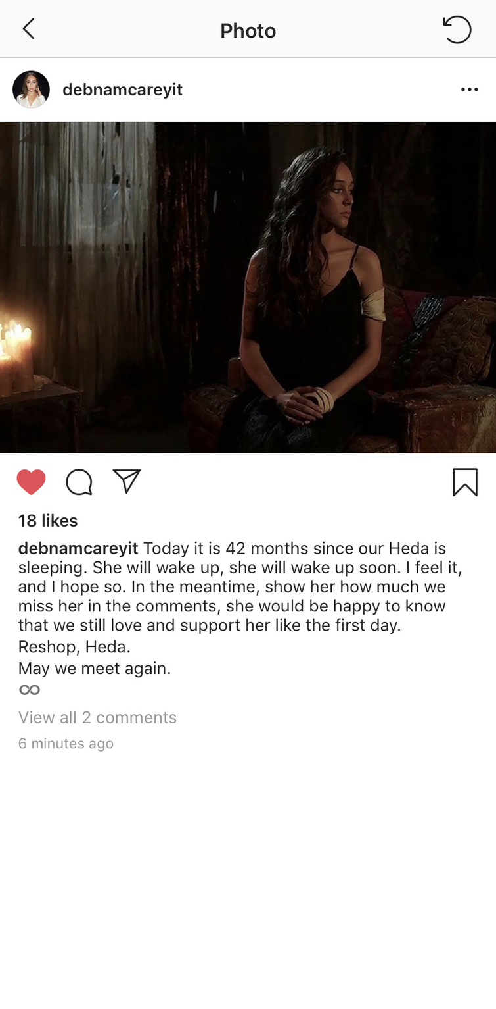Tap the infinity symbol in the caption
This screenshot has width=496, height=1009.
[x=30, y=690]
